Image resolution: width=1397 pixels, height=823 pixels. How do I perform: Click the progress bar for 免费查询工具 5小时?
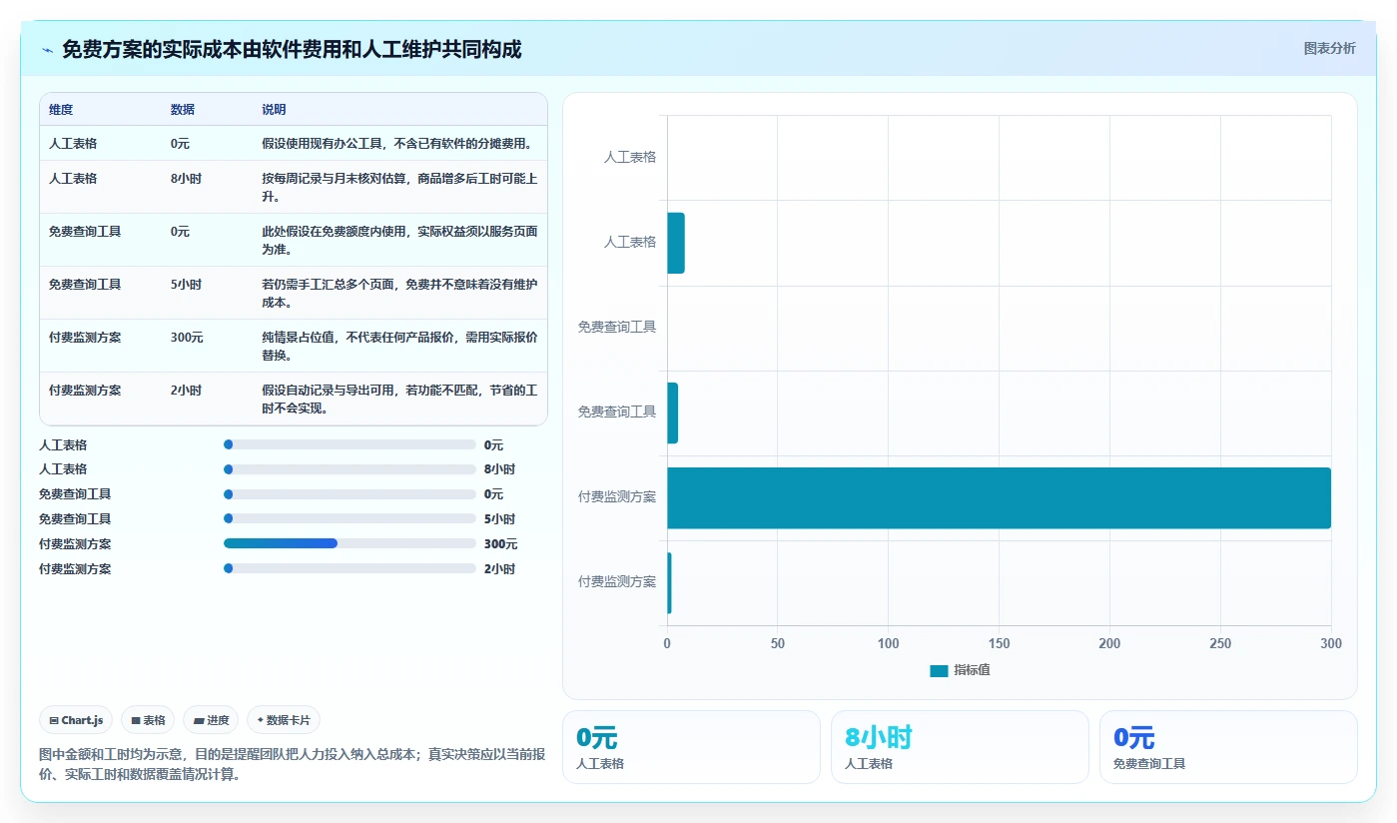click(x=349, y=518)
